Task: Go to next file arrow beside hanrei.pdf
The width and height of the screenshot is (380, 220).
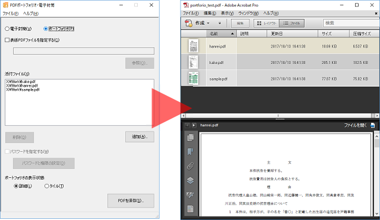Action: 194,125
